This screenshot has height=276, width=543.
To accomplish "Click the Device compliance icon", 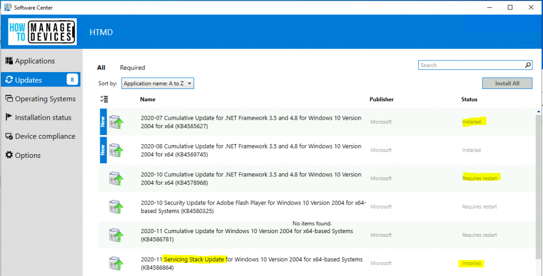I will (x=9, y=136).
